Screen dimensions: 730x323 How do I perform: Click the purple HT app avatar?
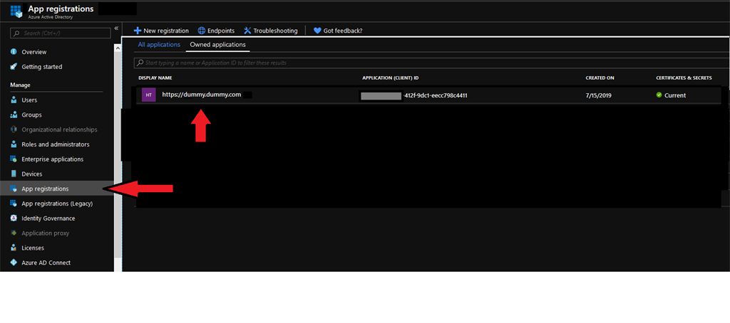[x=148, y=95]
